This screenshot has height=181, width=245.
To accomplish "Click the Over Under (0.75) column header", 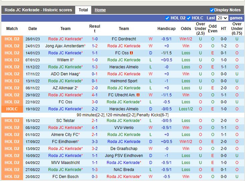I will [237, 29].
